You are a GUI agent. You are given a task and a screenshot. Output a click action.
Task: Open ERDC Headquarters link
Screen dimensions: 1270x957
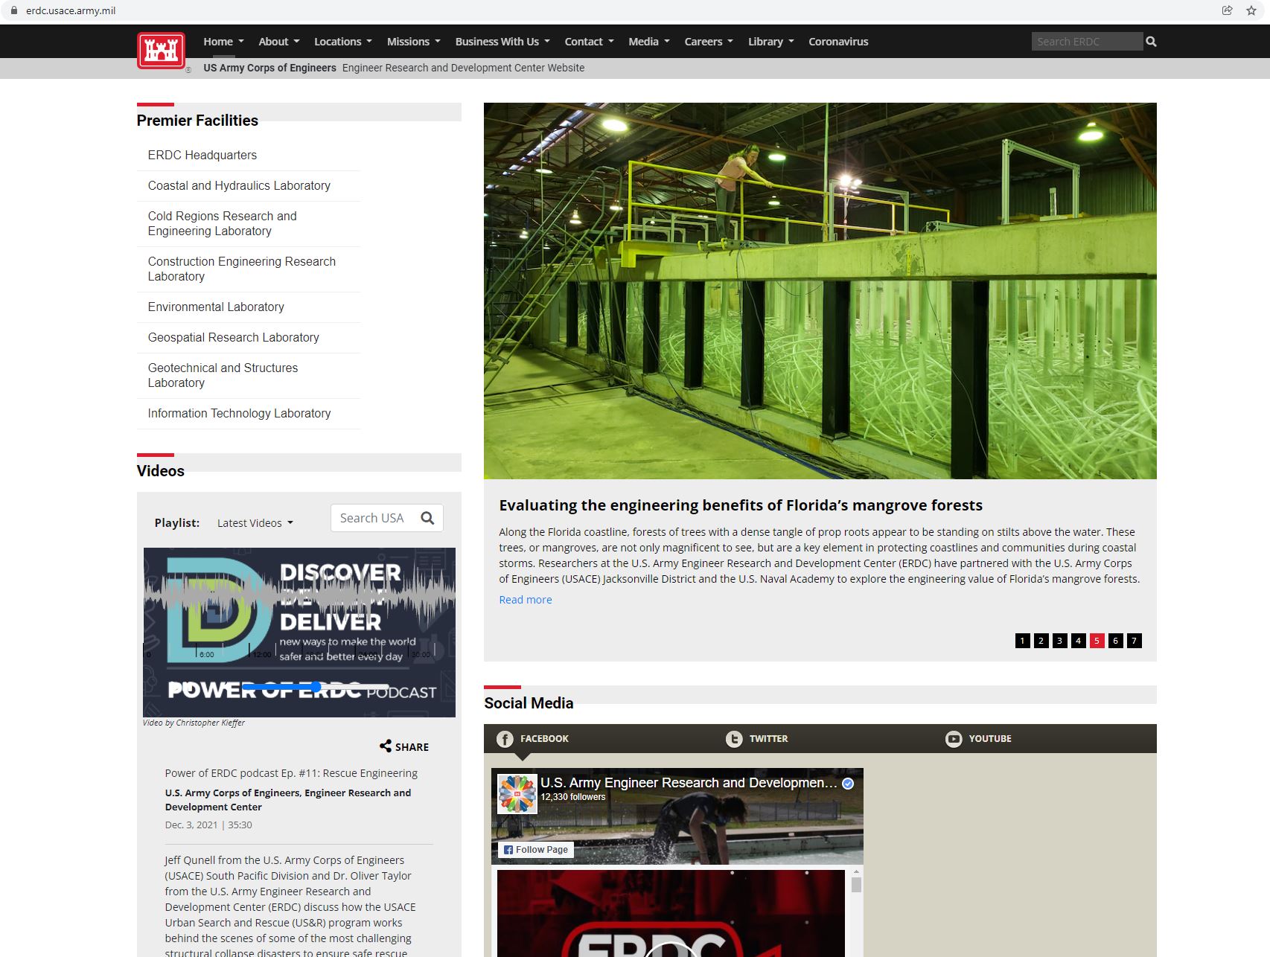(x=202, y=155)
